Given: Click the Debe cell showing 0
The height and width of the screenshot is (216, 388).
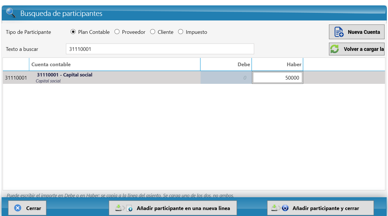Looking at the screenshot, I should click(x=226, y=78).
